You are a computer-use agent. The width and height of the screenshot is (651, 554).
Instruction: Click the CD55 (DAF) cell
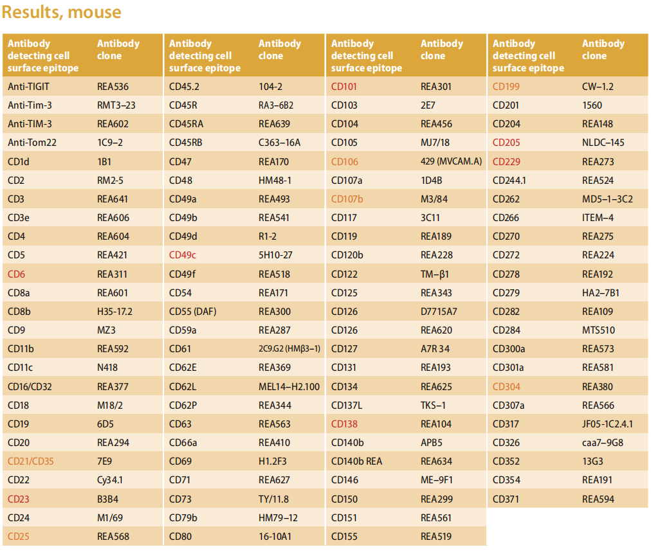click(x=192, y=312)
